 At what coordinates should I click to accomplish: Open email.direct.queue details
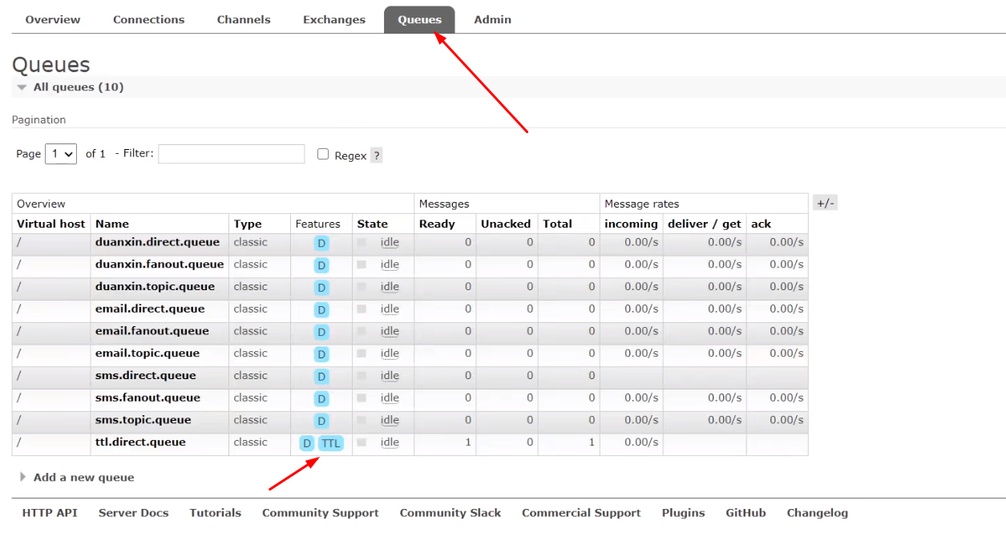[x=150, y=309]
